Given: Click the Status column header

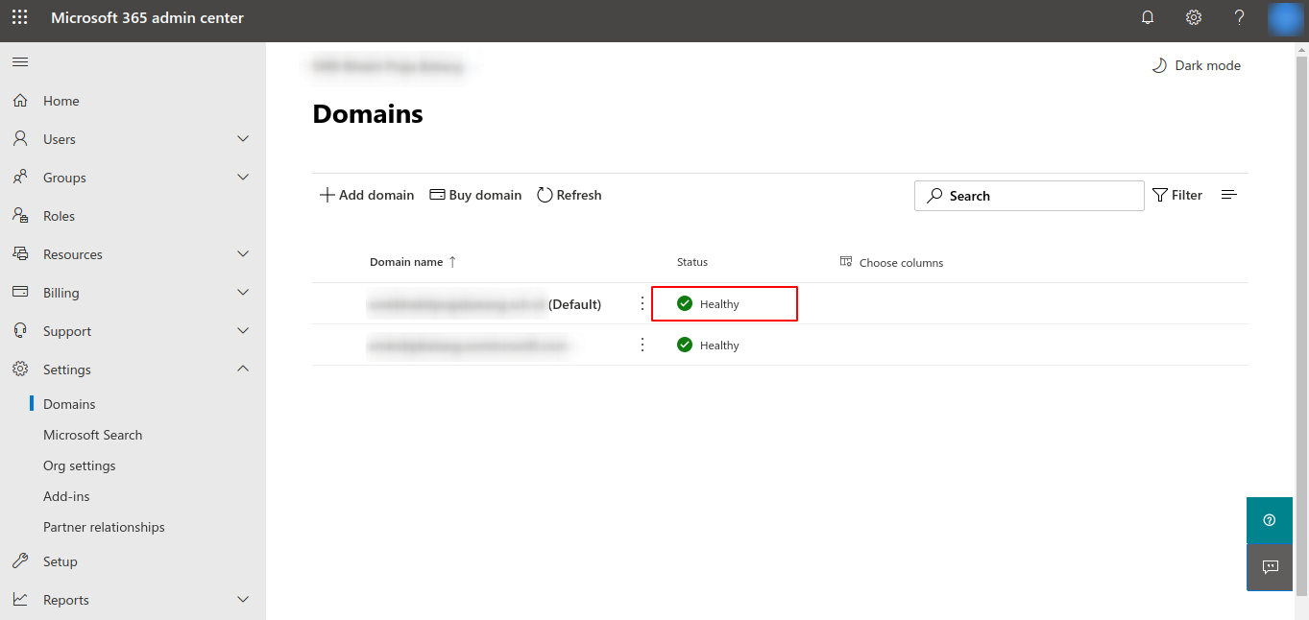Looking at the screenshot, I should pyautogui.click(x=692, y=262).
